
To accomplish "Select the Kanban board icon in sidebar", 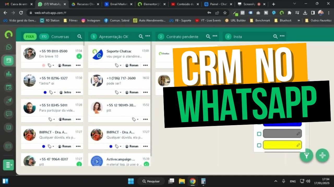I will pos(9,61).
